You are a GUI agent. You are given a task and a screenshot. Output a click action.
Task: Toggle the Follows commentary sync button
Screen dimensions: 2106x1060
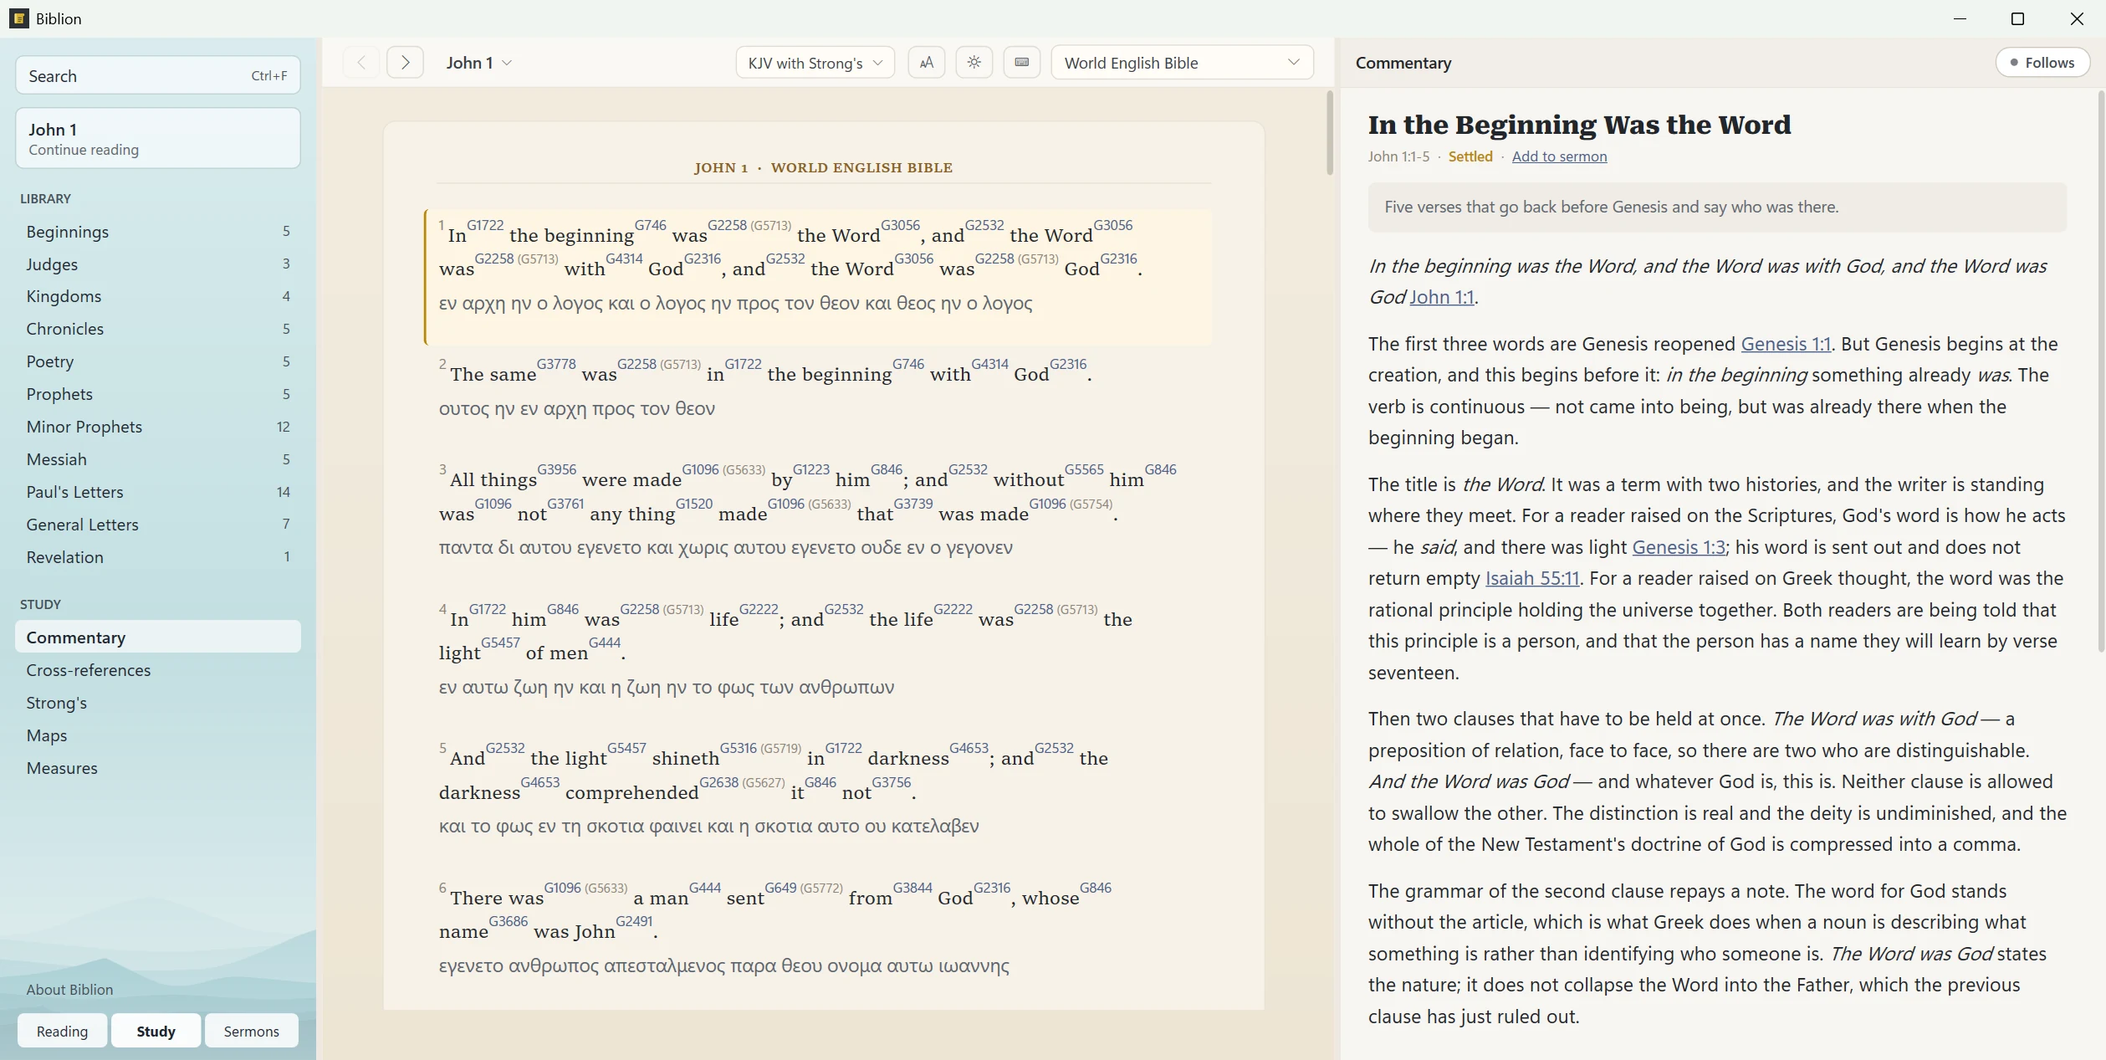point(2042,63)
